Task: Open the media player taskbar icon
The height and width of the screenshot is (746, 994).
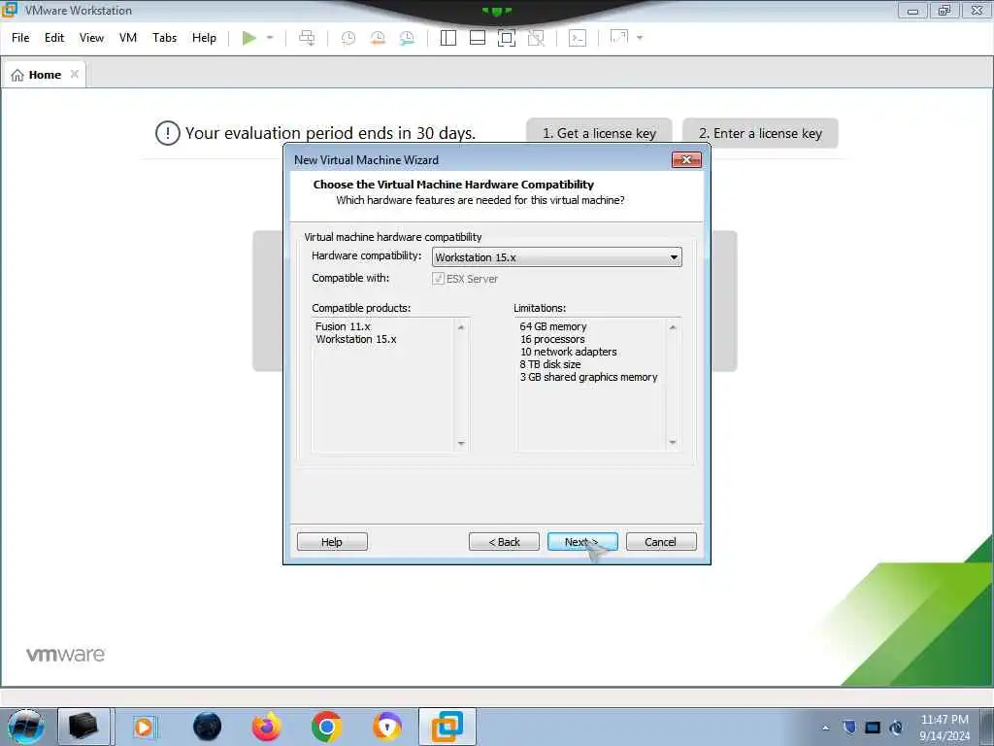Action: (x=144, y=727)
